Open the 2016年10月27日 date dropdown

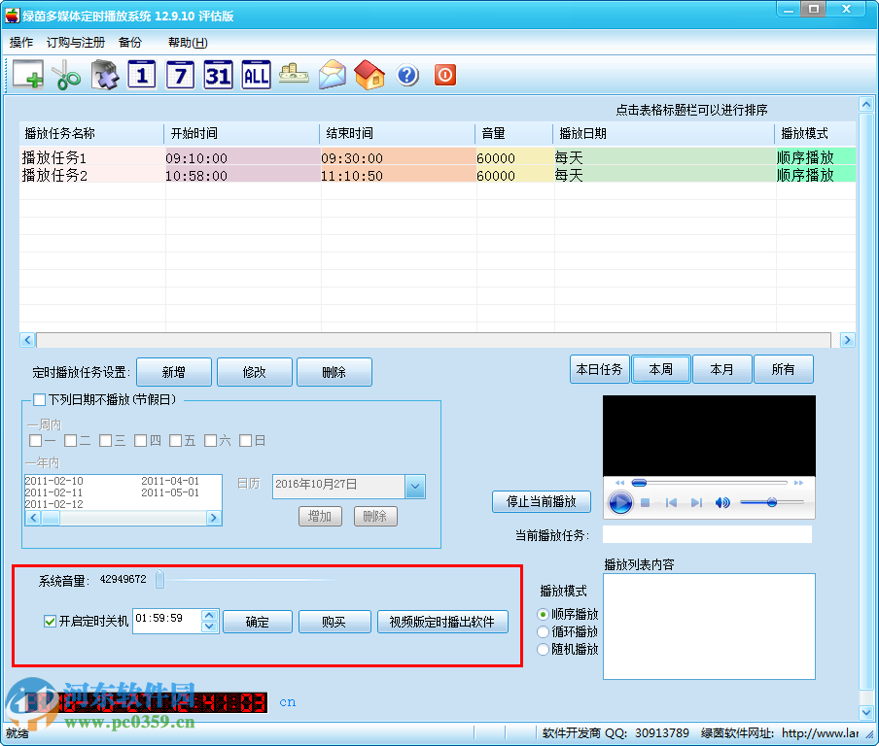[x=415, y=486]
